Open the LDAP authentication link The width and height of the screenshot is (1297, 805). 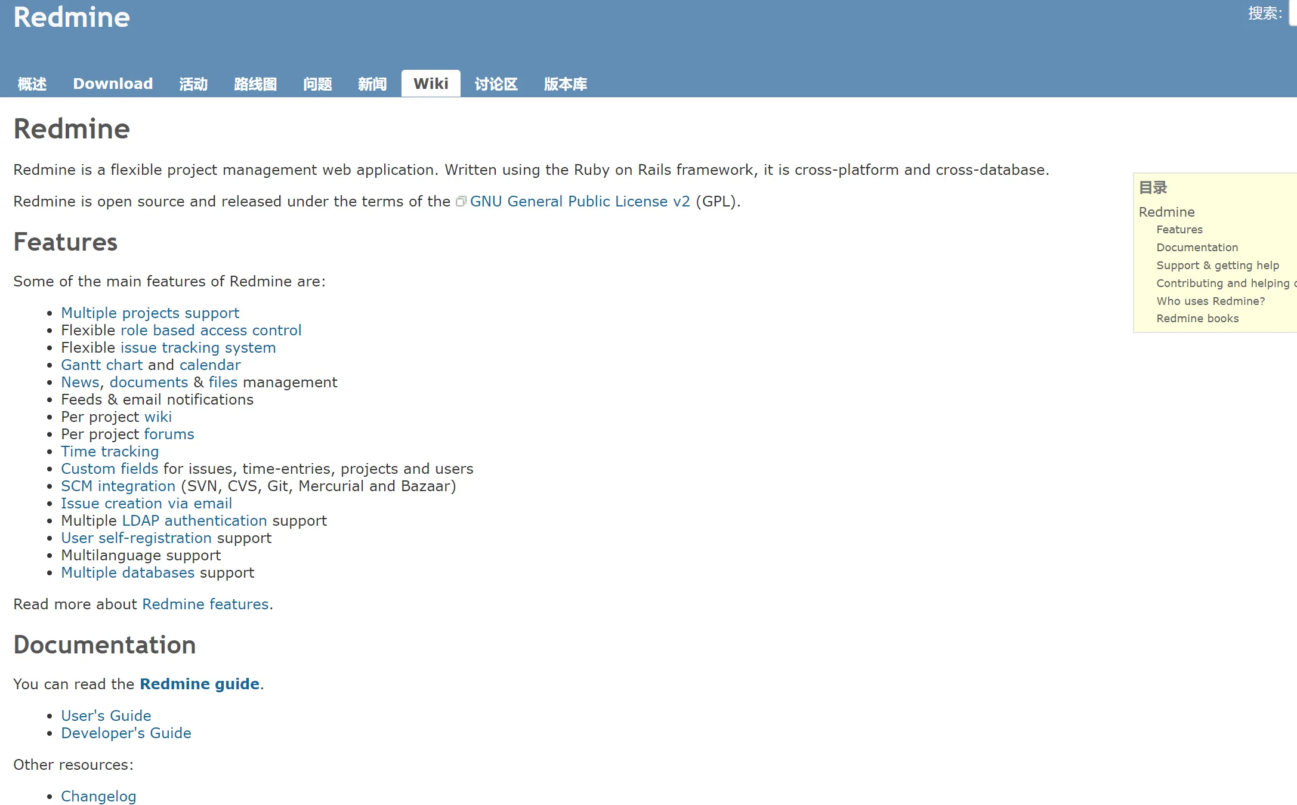pyautogui.click(x=194, y=521)
